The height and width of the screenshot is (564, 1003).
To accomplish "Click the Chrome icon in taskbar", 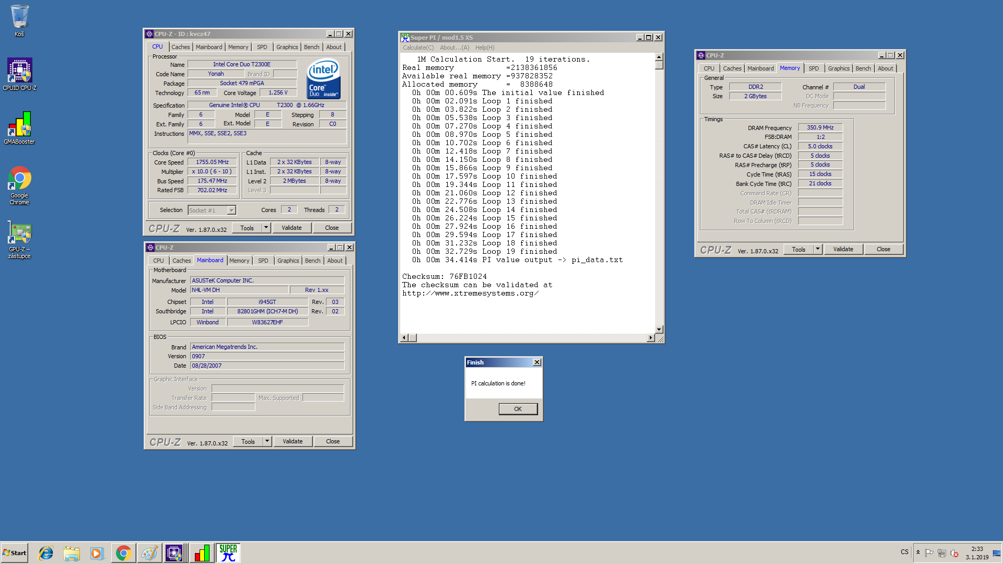I will pos(123,553).
